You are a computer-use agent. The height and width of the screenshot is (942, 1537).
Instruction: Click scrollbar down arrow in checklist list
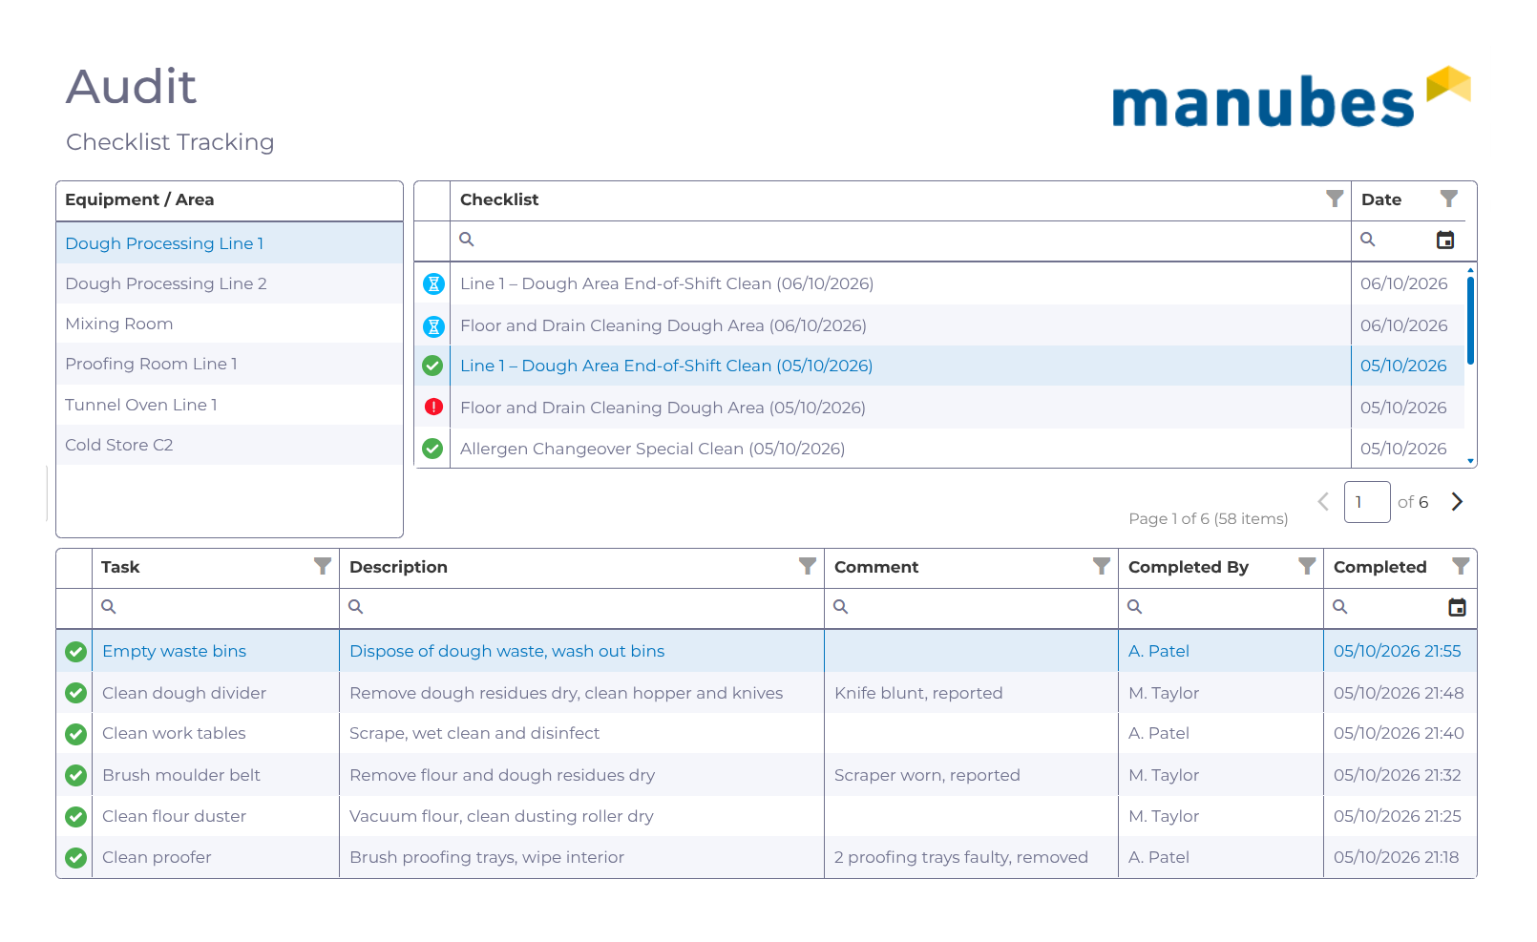pyautogui.click(x=1470, y=461)
